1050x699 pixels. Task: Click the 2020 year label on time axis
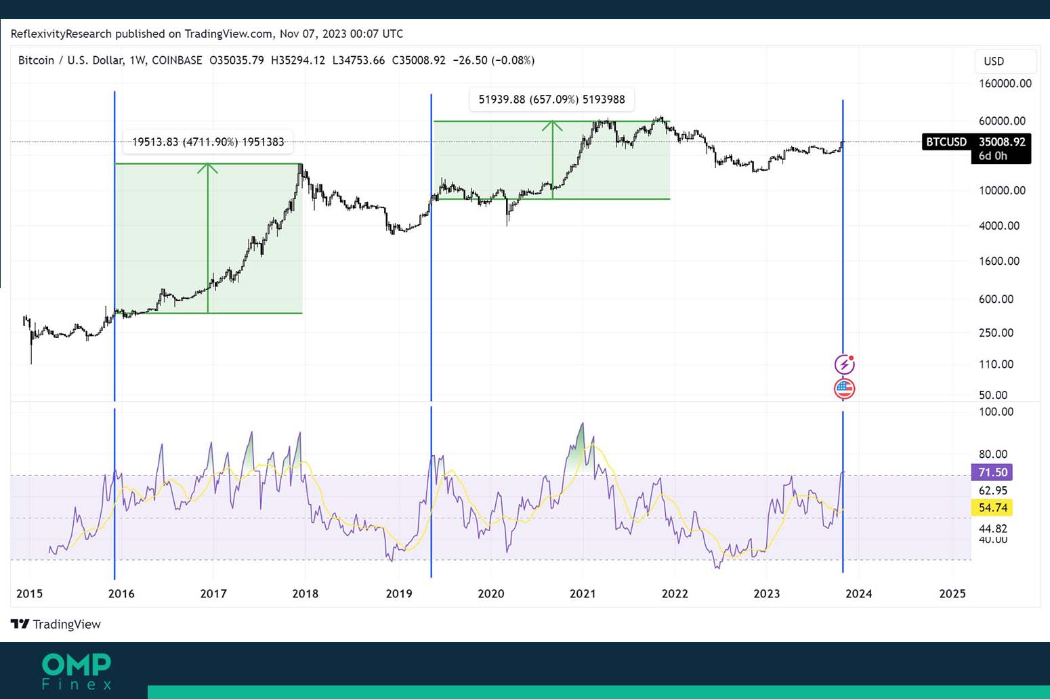tap(491, 593)
